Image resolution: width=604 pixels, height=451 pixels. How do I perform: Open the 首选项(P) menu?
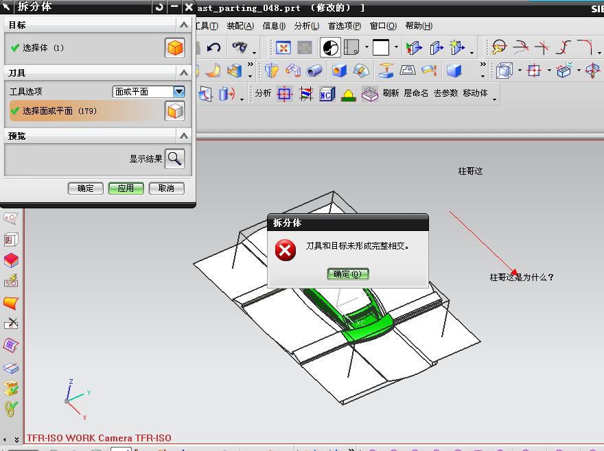pos(345,26)
